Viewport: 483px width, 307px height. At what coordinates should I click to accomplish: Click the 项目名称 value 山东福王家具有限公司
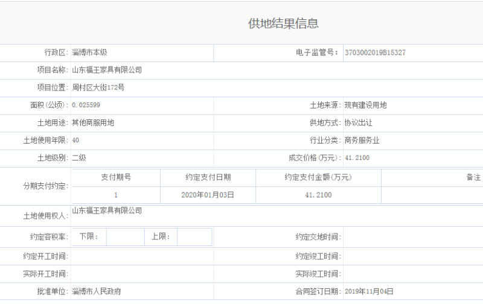(x=107, y=70)
